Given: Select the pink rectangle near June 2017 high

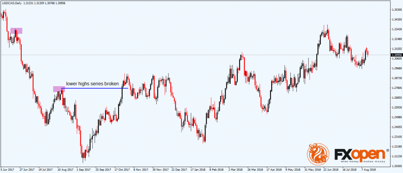Looking at the screenshot, I should click(16, 31).
